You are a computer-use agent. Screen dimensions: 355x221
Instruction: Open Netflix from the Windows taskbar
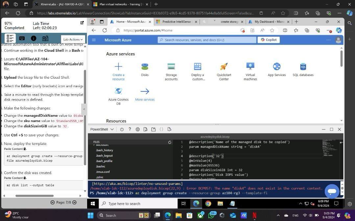click(x=254, y=215)
